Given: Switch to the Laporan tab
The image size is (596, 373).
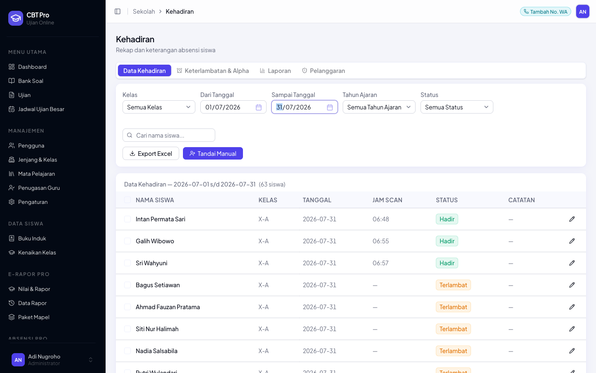Looking at the screenshot, I should coord(275,70).
